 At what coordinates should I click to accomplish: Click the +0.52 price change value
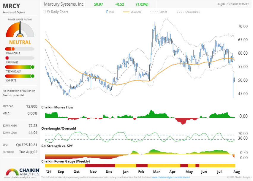(x=119, y=4)
